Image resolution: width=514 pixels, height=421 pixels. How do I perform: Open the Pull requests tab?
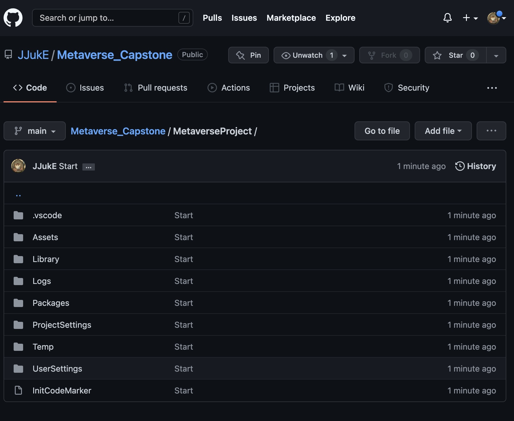click(156, 88)
